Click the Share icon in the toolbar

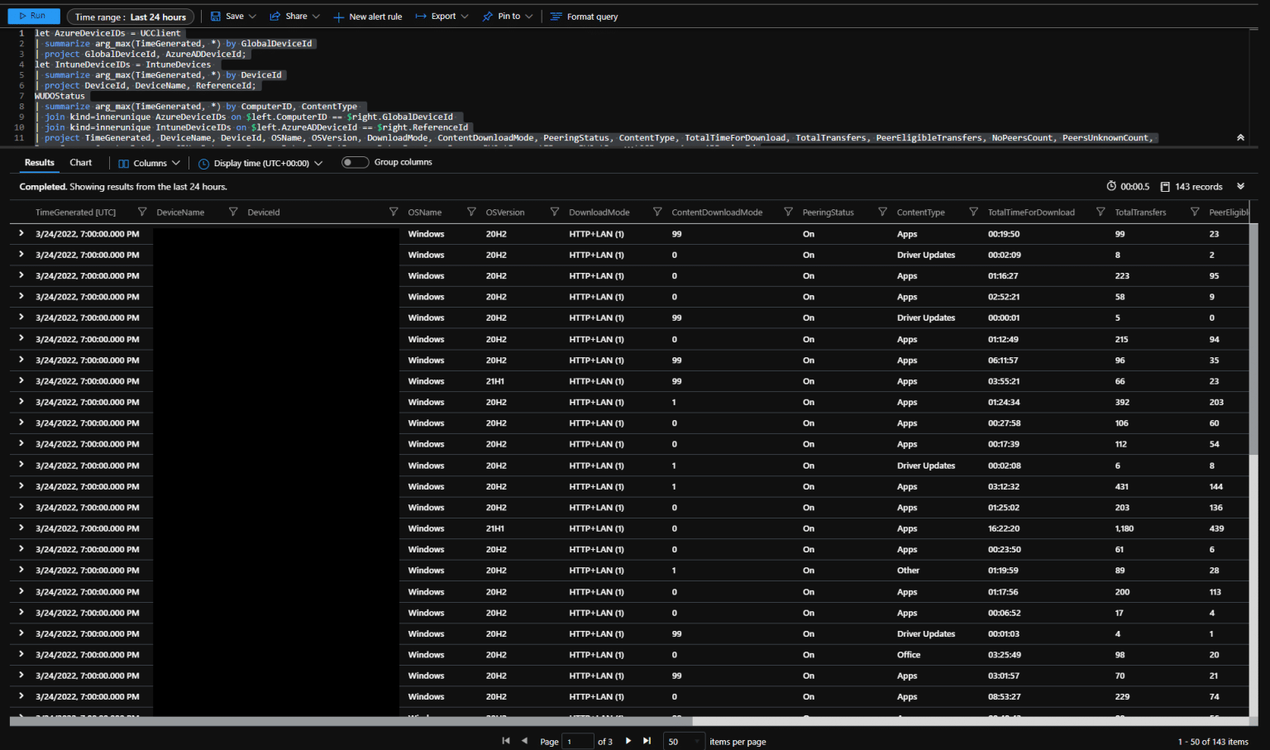click(275, 17)
